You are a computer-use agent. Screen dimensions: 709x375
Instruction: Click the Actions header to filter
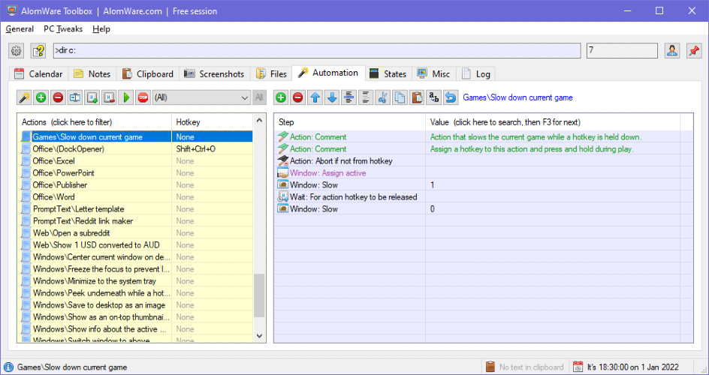point(94,121)
